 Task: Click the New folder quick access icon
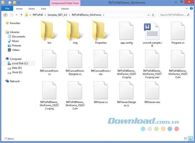point(15,3)
